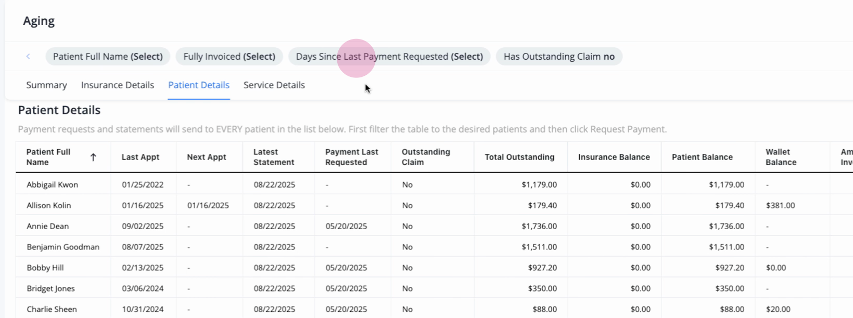Open Days Since Last Payment Requested filter
Viewport: 853px width, 318px height.
tap(389, 57)
